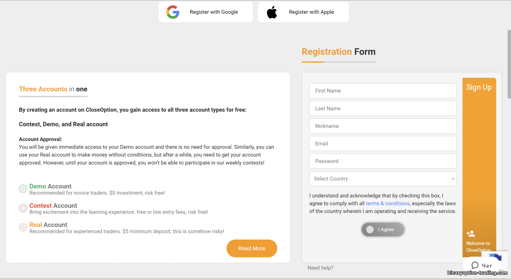This screenshot has width=511, height=279.
Task: Click the orange Real Account circle
Action: (23, 227)
